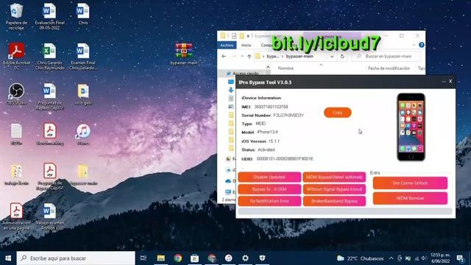Select the Examen Final Chris Gerardo Word file

point(83,56)
